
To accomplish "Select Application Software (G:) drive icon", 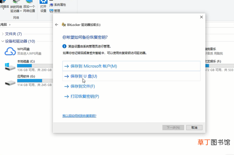I will [x=10, y=83].
